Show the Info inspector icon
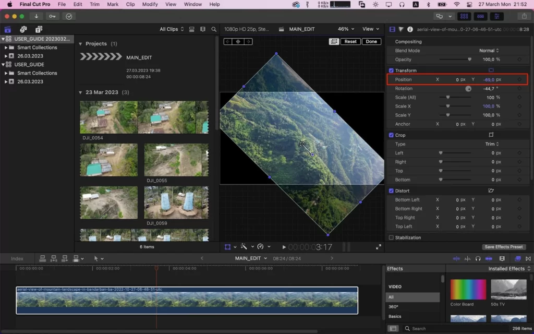This screenshot has height=334, width=534. 410,29
